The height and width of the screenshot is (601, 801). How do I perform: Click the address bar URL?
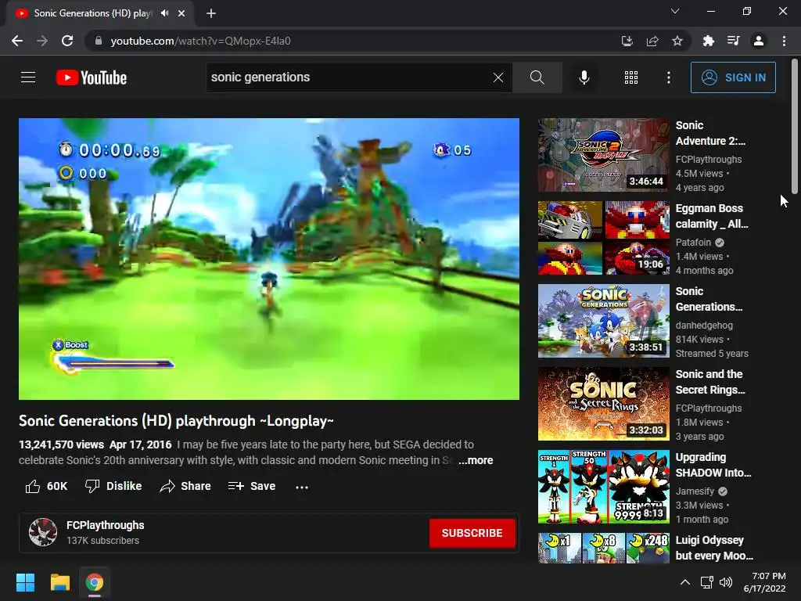tap(201, 41)
